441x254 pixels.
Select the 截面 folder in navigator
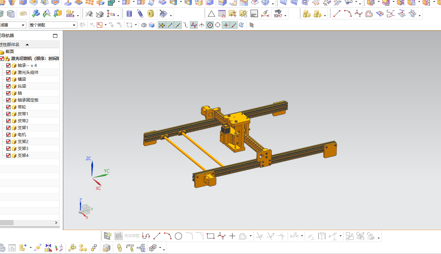click(10, 52)
